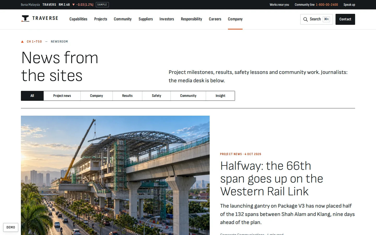Click the SAMPLE badge in top bar
Screen dimensions: 376x235
[x=102, y=5]
